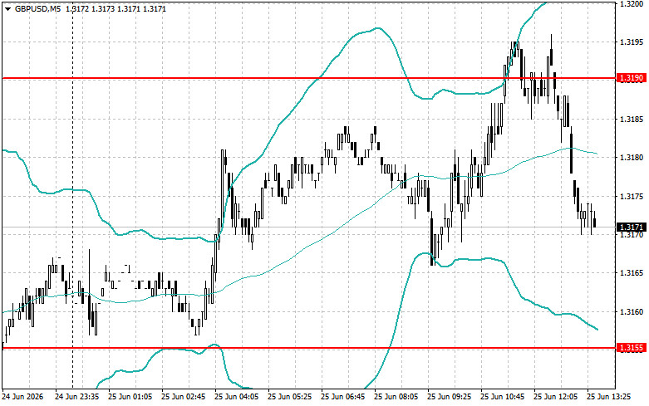Click the 25 Jun 10:45 time label

point(503,397)
